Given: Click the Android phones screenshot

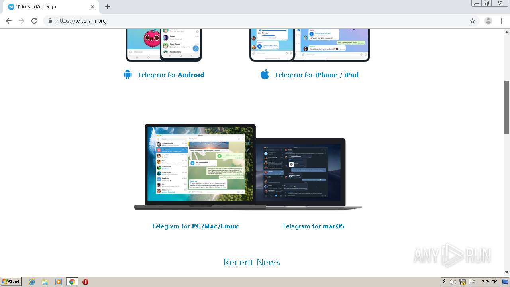Looking at the screenshot, I should point(164,45).
